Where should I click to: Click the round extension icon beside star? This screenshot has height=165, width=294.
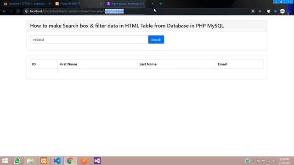pyautogui.click(x=268, y=11)
